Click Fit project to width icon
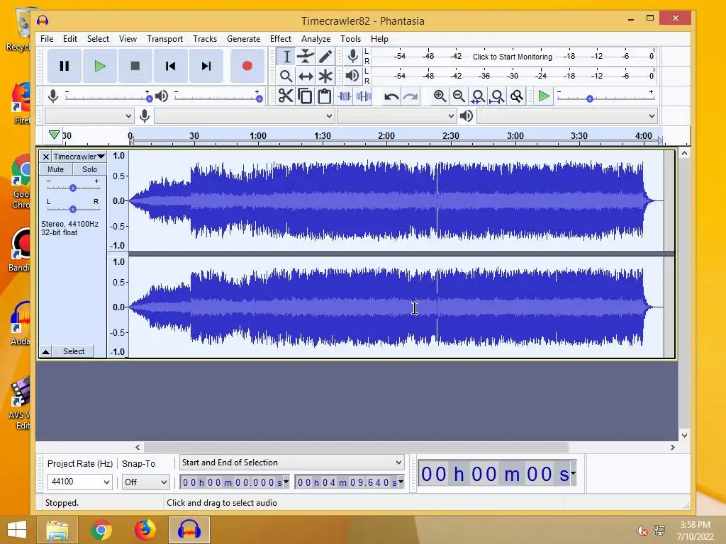The image size is (726, 544). point(497,96)
